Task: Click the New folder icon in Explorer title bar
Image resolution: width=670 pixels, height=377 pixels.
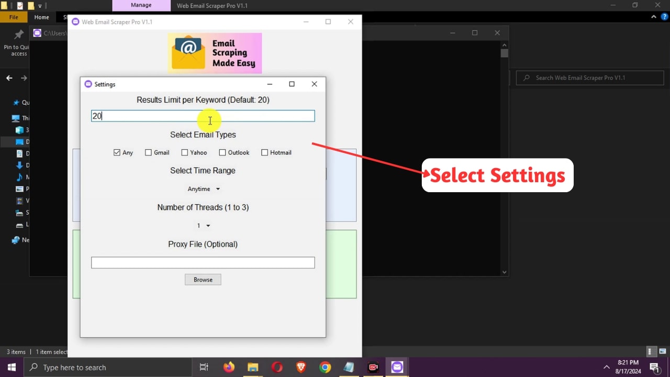Action: tap(31, 6)
